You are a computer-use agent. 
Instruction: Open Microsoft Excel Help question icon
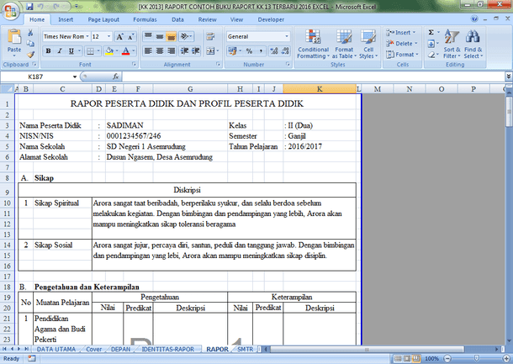(x=474, y=19)
